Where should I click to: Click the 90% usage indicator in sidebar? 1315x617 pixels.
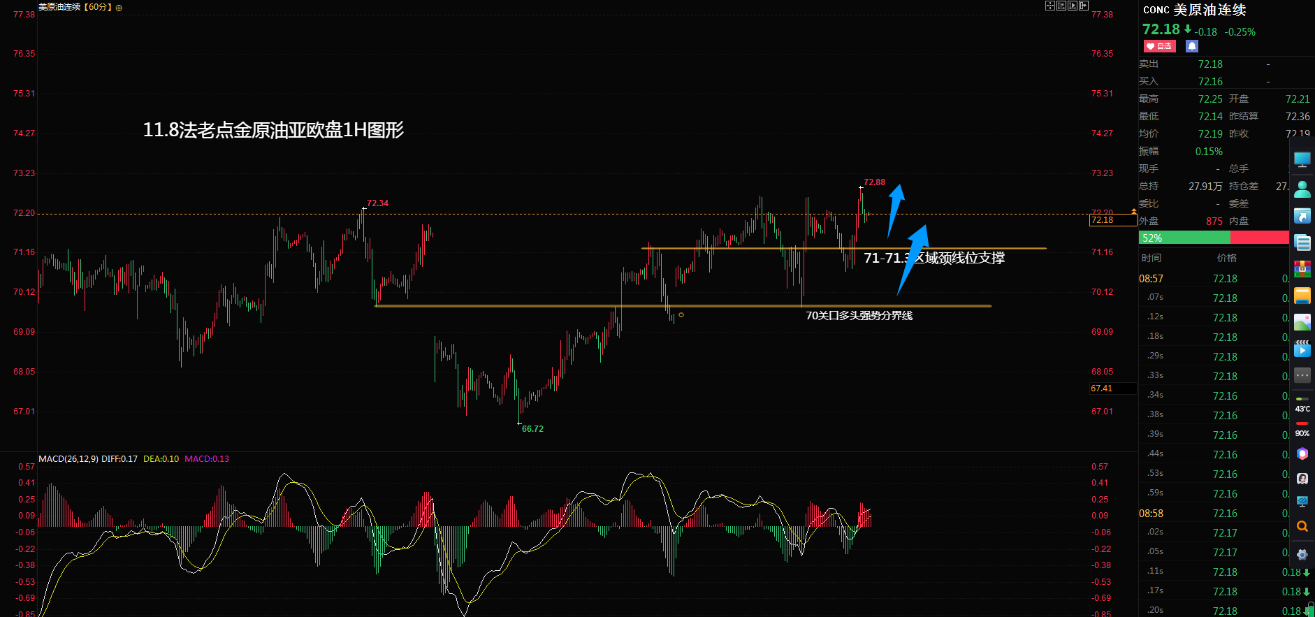(1302, 429)
